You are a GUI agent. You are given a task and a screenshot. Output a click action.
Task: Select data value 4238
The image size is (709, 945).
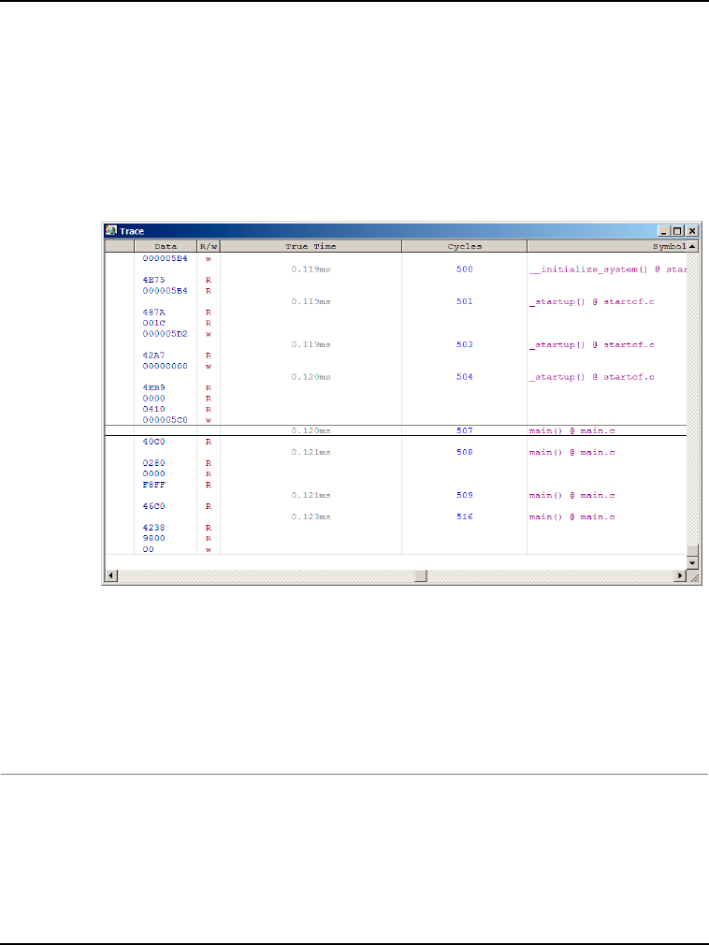coord(153,528)
